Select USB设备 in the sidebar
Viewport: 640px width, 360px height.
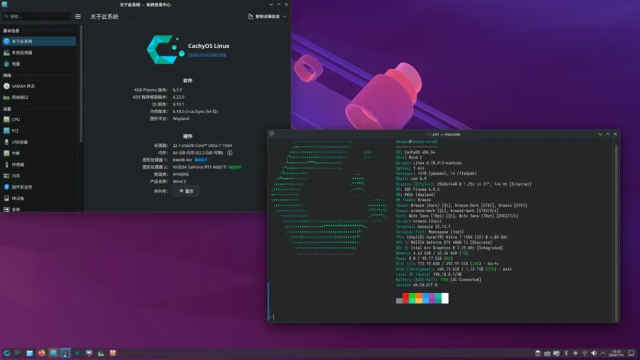(39, 142)
